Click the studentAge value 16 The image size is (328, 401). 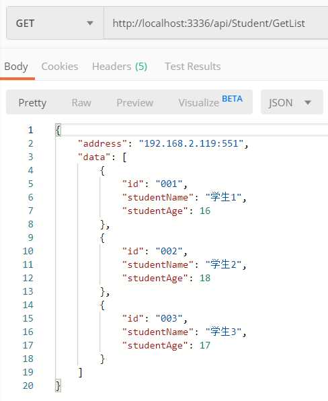point(205,211)
